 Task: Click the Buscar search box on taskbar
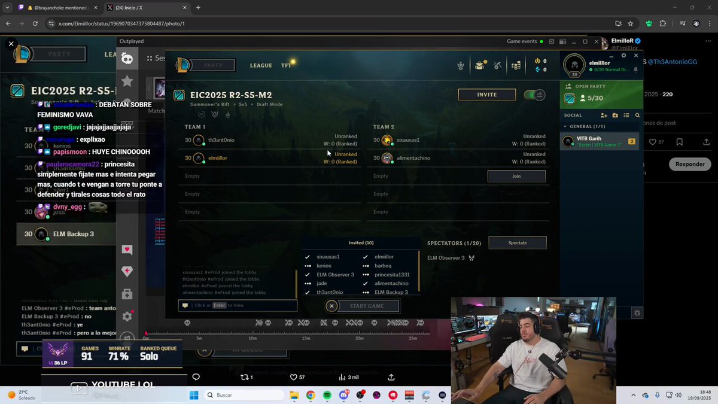244,395
